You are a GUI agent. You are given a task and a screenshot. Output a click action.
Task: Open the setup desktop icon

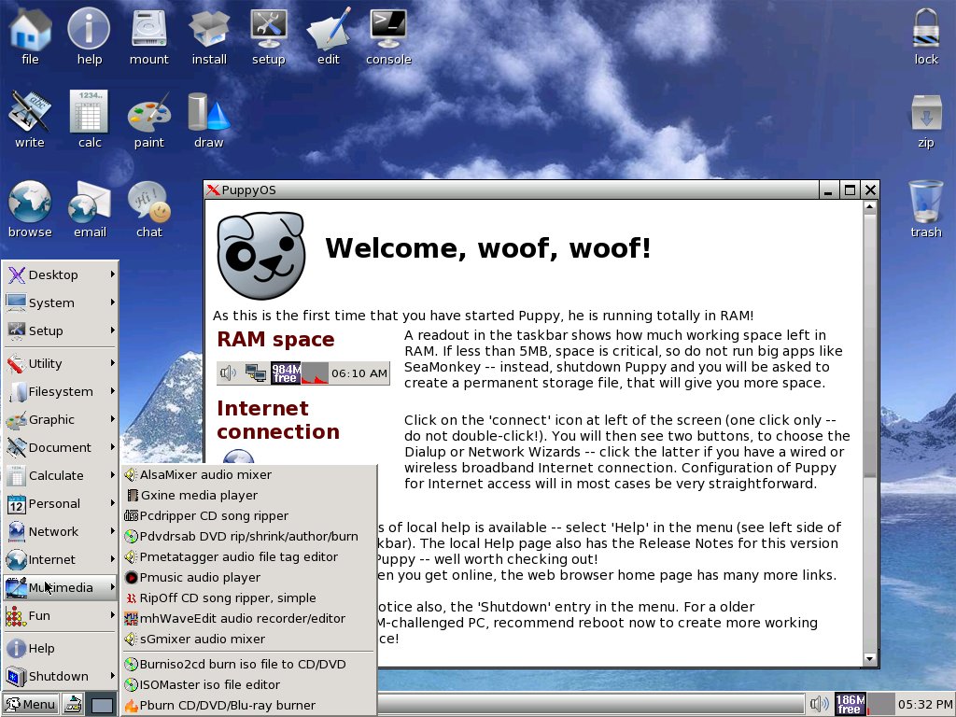tap(268, 36)
